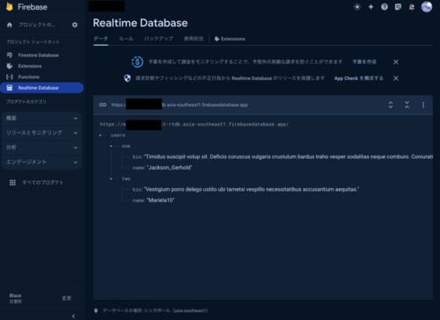Open help question mark icon
The width and height of the screenshot is (440, 320).
pyautogui.click(x=385, y=7)
